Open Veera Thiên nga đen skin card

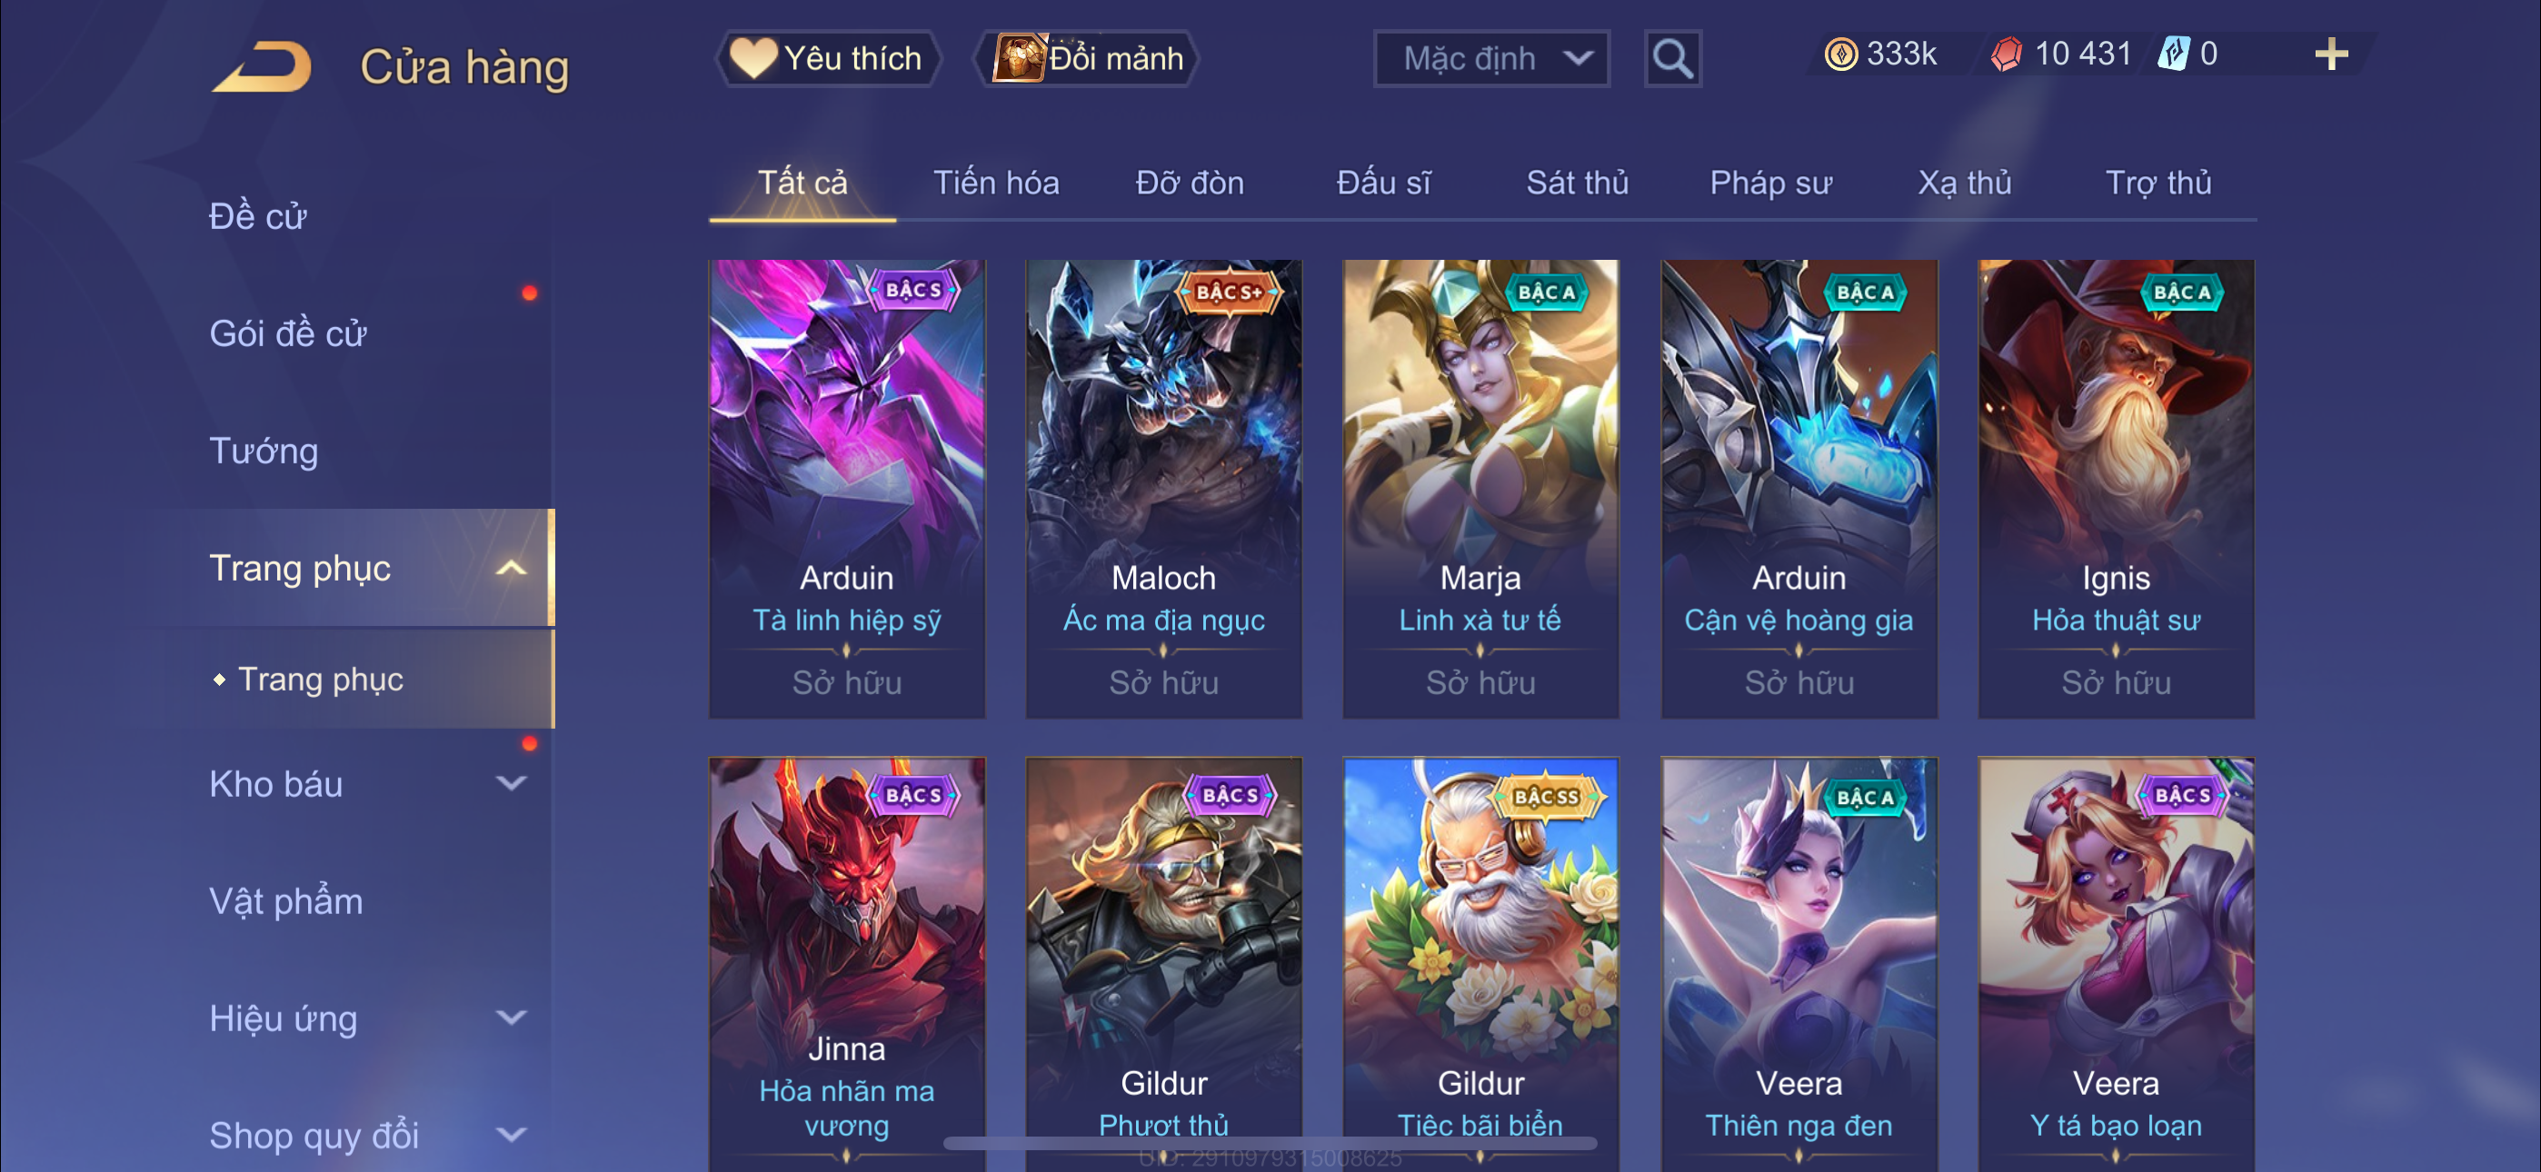(x=1799, y=964)
